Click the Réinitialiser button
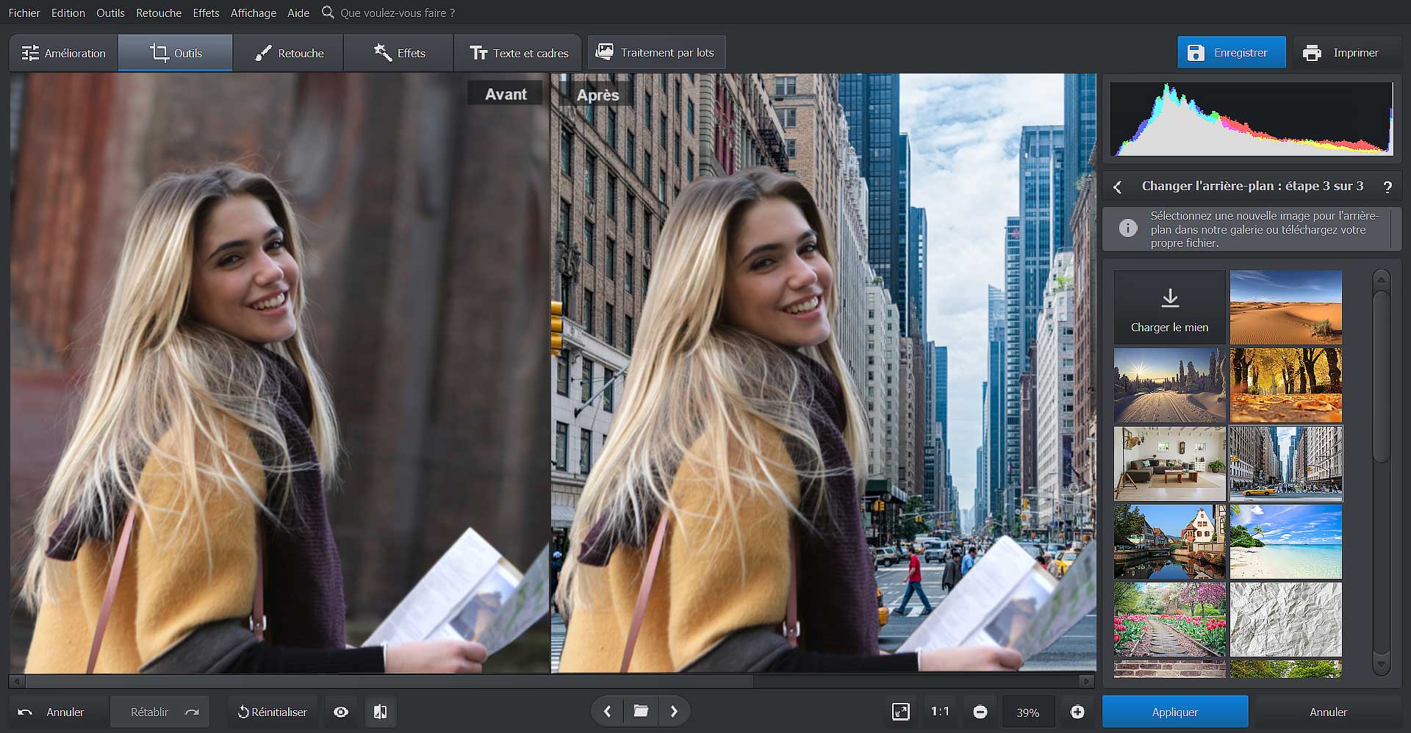This screenshot has height=733, width=1411. click(272, 712)
